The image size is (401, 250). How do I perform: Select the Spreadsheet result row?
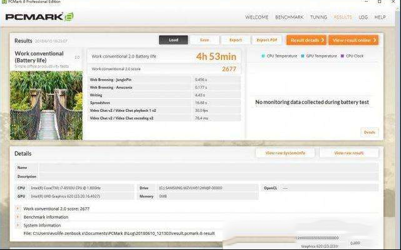coord(164,102)
